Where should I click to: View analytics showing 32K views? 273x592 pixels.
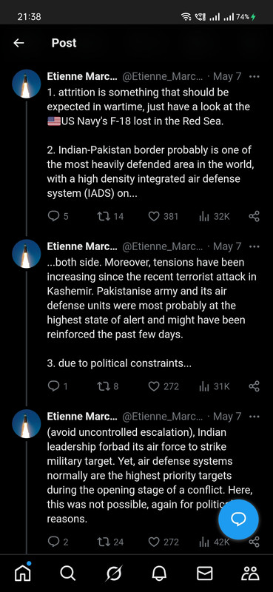coord(214,216)
